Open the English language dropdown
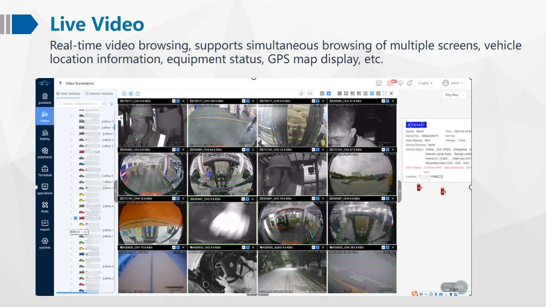 coord(426,83)
